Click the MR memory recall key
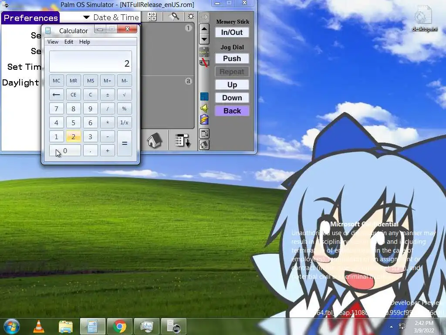Viewport: 446px width, 335px height. pos(73,81)
